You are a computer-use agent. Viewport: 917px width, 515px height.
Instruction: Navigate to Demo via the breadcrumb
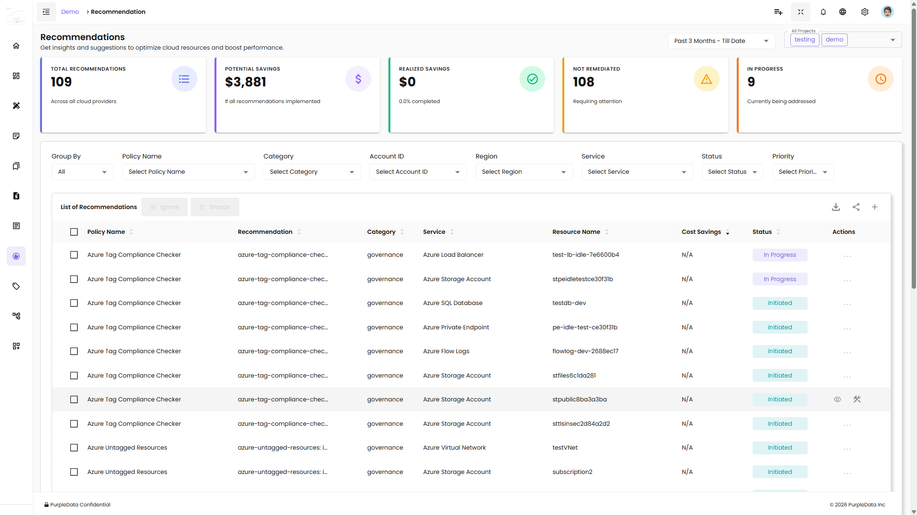[x=70, y=11]
